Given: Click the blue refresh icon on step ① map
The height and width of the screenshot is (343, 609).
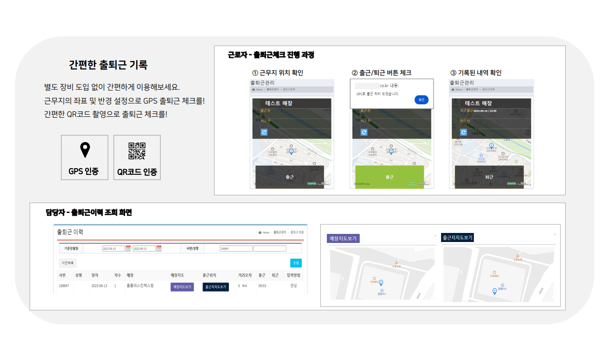Looking at the screenshot, I should [x=264, y=132].
